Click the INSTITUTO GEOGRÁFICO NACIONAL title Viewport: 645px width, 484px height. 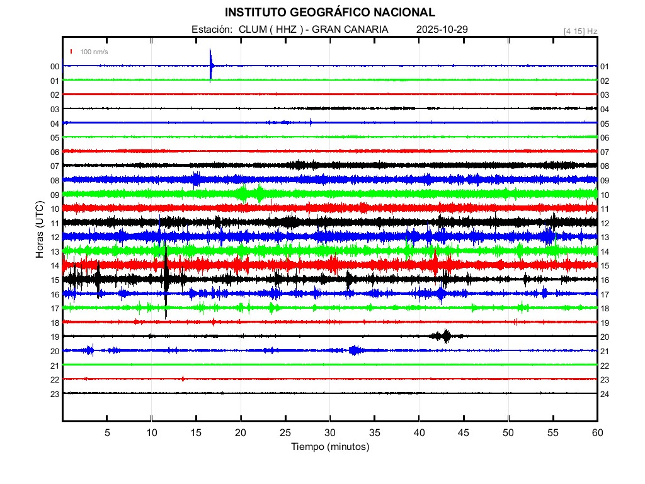(329, 13)
